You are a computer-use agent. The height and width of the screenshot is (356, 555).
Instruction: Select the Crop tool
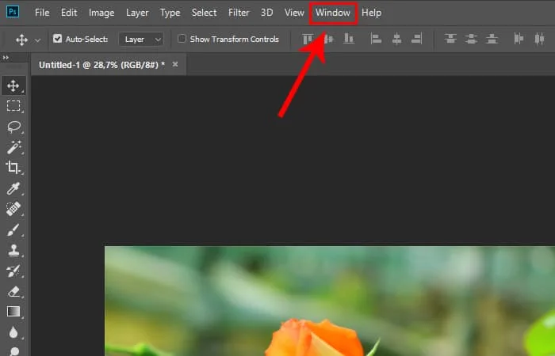[x=13, y=167]
